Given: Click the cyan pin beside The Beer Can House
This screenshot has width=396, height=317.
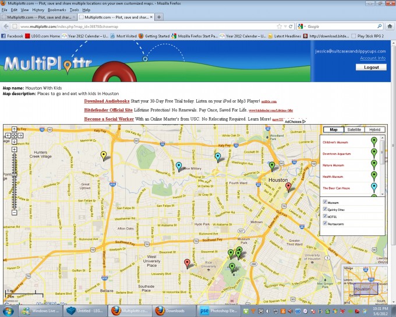Looking at the screenshot, I should (x=374, y=188).
